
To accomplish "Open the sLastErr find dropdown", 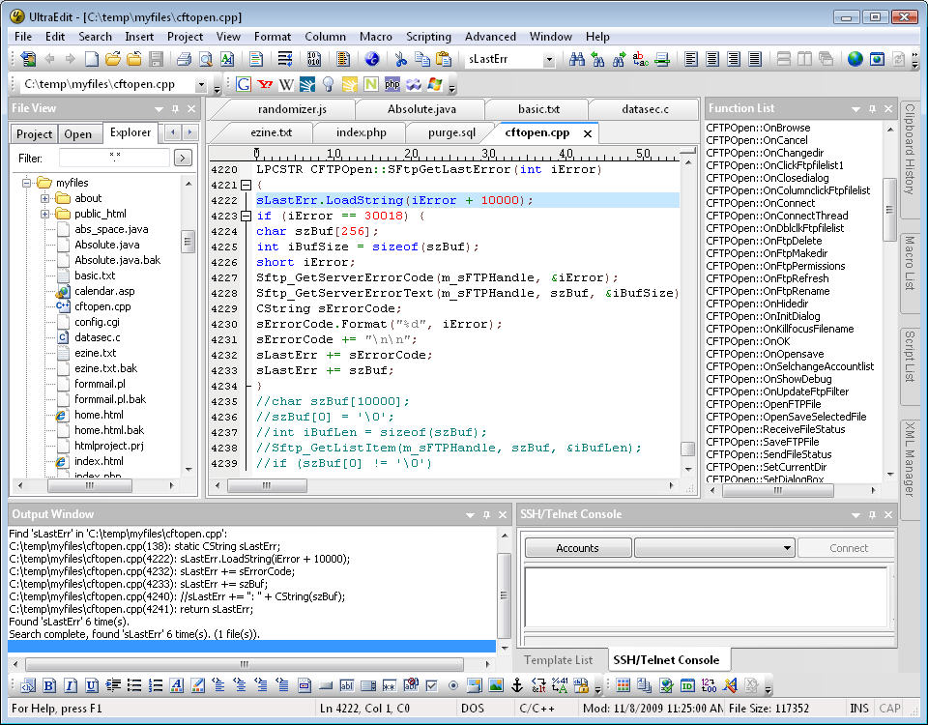I will click(549, 59).
